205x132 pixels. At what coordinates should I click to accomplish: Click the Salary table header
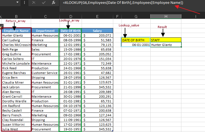(x=97, y=31)
